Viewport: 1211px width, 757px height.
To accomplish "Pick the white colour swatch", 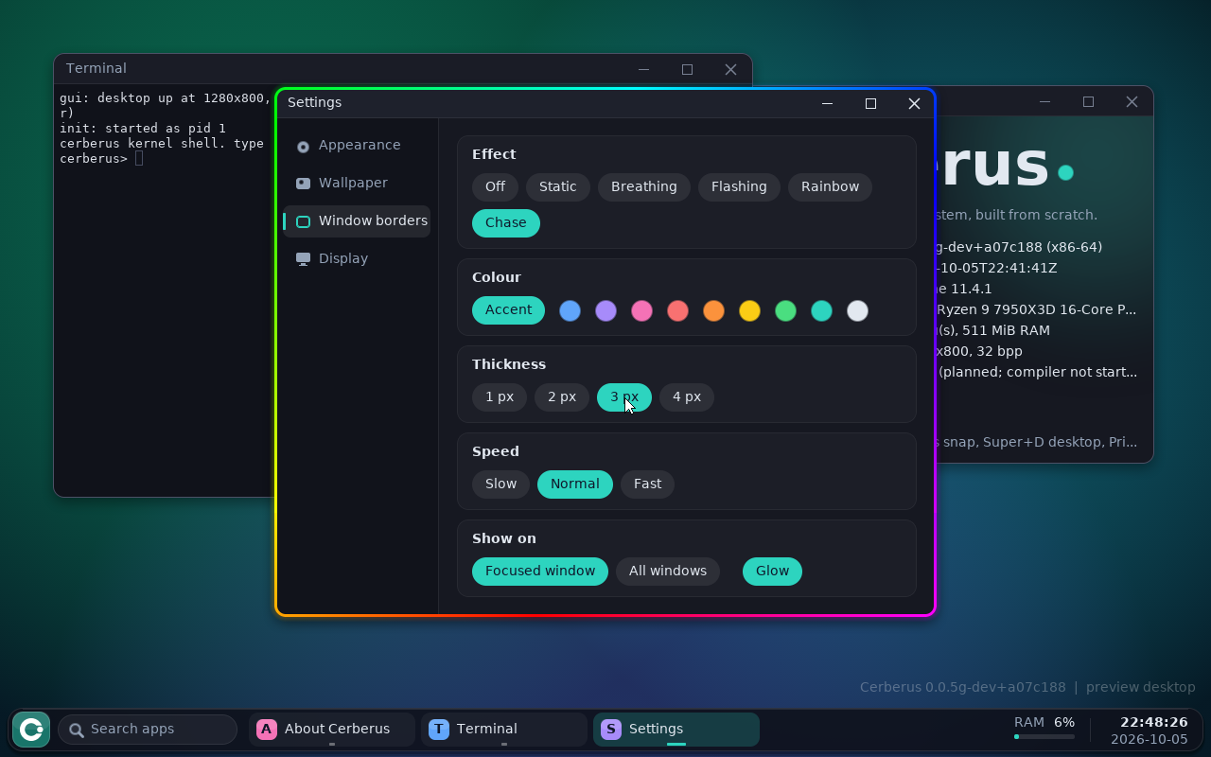I will coord(857,310).
